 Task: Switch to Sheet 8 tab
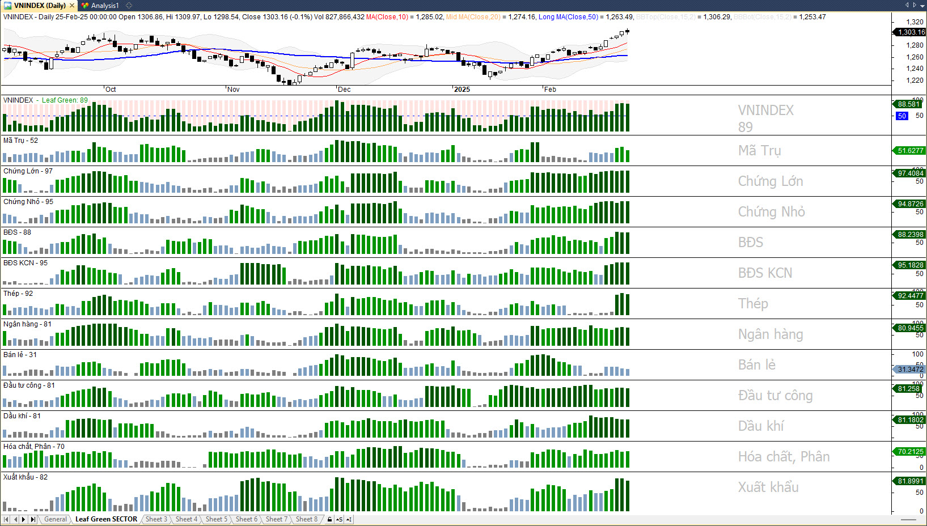306,519
